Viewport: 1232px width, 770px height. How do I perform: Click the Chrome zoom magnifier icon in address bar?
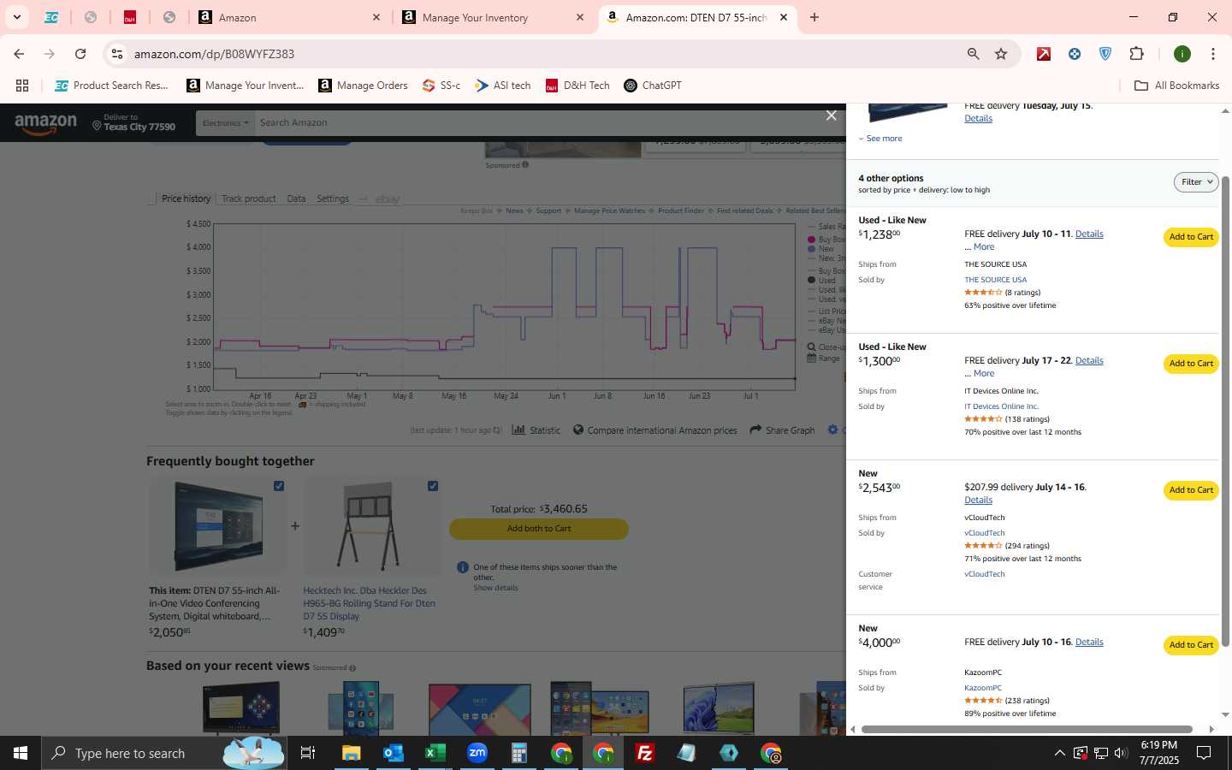tap(973, 54)
